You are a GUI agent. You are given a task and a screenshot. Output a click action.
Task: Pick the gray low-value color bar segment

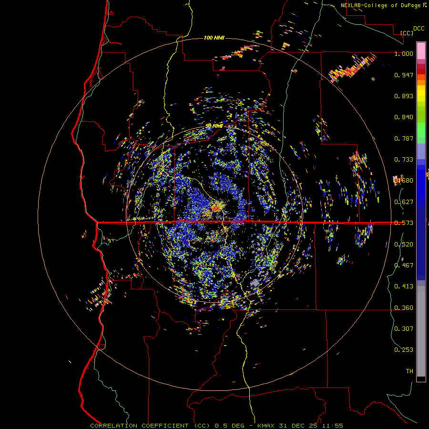(x=421, y=331)
